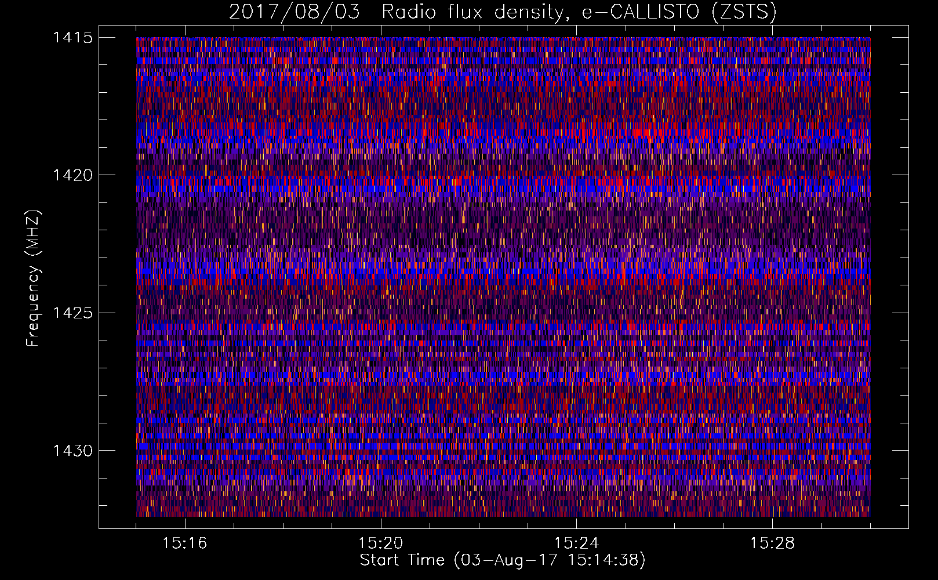
Task: Click the 1420 frequency tick label
Action: tap(73, 175)
